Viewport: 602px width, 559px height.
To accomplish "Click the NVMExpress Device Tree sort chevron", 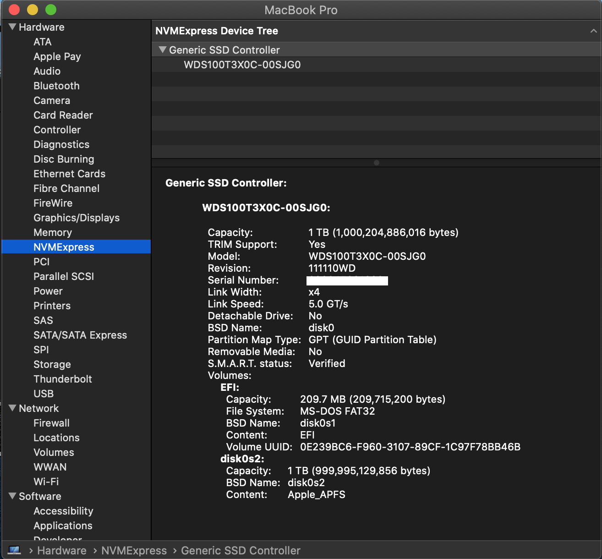I will coord(593,31).
